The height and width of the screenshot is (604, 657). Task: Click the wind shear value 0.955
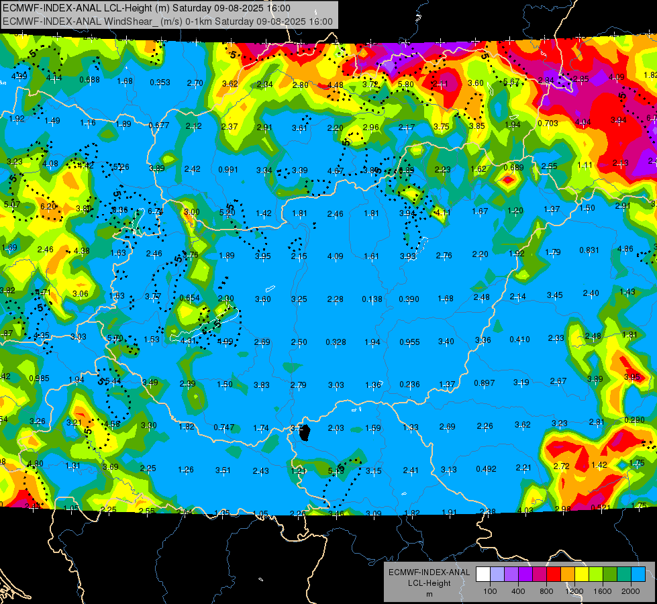coord(409,342)
